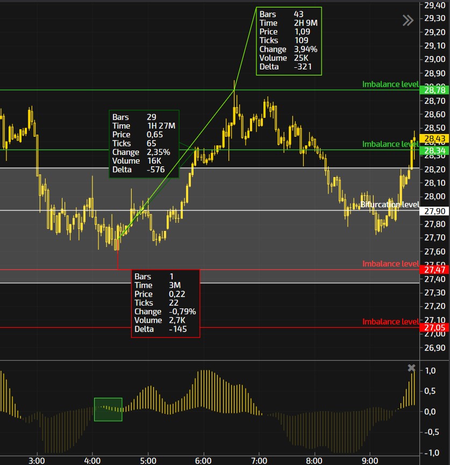Close the oscillator indicator panel
Viewport: 450px width, 465px height.
[x=411, y=368]
